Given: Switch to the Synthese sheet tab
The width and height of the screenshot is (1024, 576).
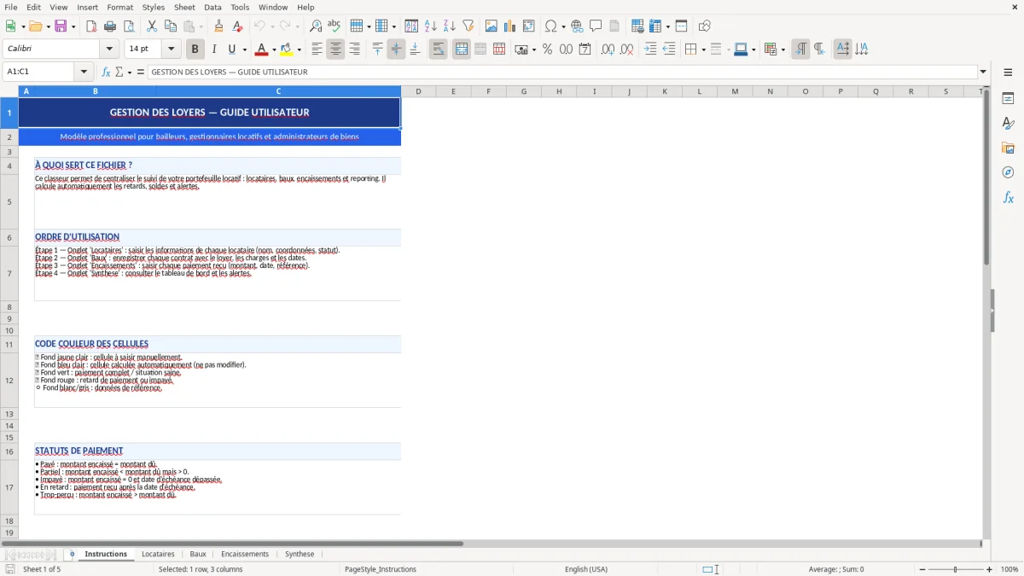Looking at the screenshot, I should pyautogui.click(x=300, y=554).
